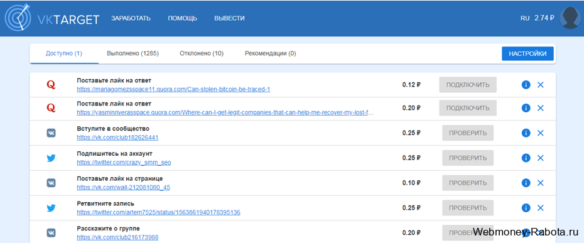Dismiss the wall-212081080_45 task

click(541, 183)
